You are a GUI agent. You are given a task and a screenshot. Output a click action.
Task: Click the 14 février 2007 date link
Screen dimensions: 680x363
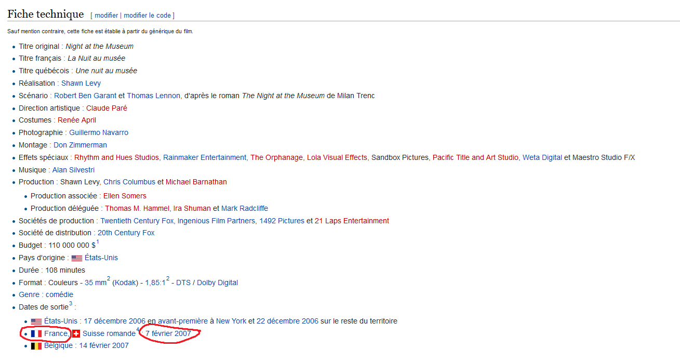pos(104,345)
